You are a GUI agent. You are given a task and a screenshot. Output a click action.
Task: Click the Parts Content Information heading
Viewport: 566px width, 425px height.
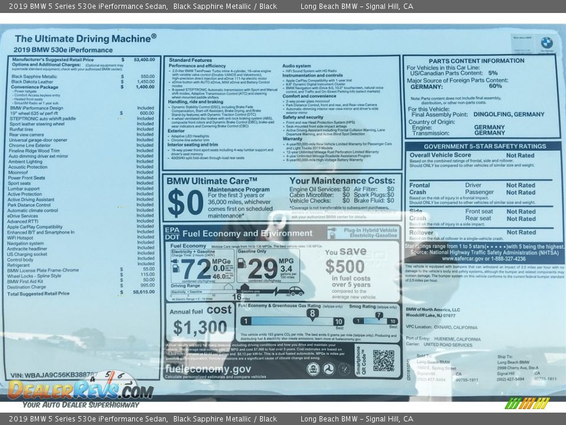(476, 61)
